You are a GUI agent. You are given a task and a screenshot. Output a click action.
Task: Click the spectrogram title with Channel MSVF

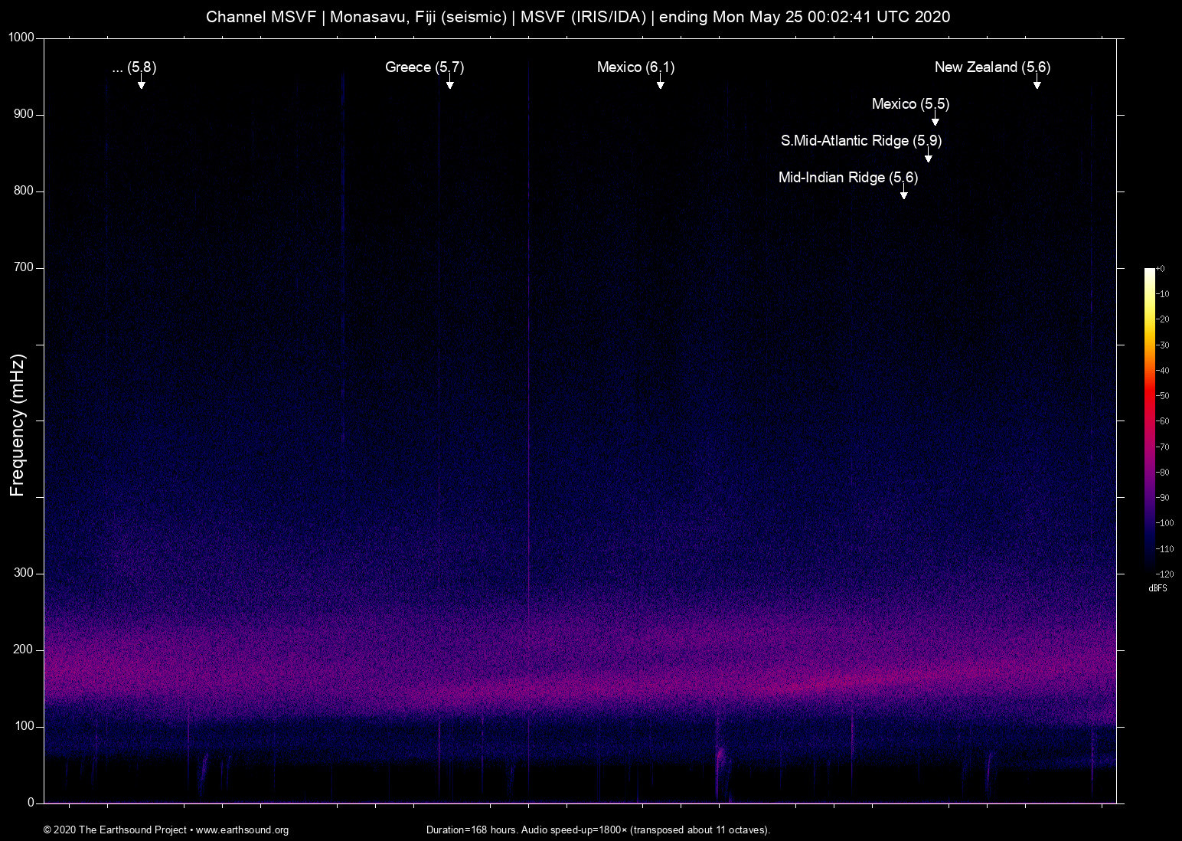(x=578, y=17)
